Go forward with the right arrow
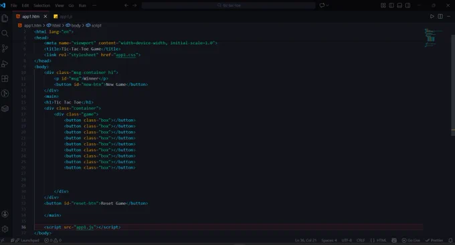The height and width of the screenshot is (245, 455). click(134, 5)
